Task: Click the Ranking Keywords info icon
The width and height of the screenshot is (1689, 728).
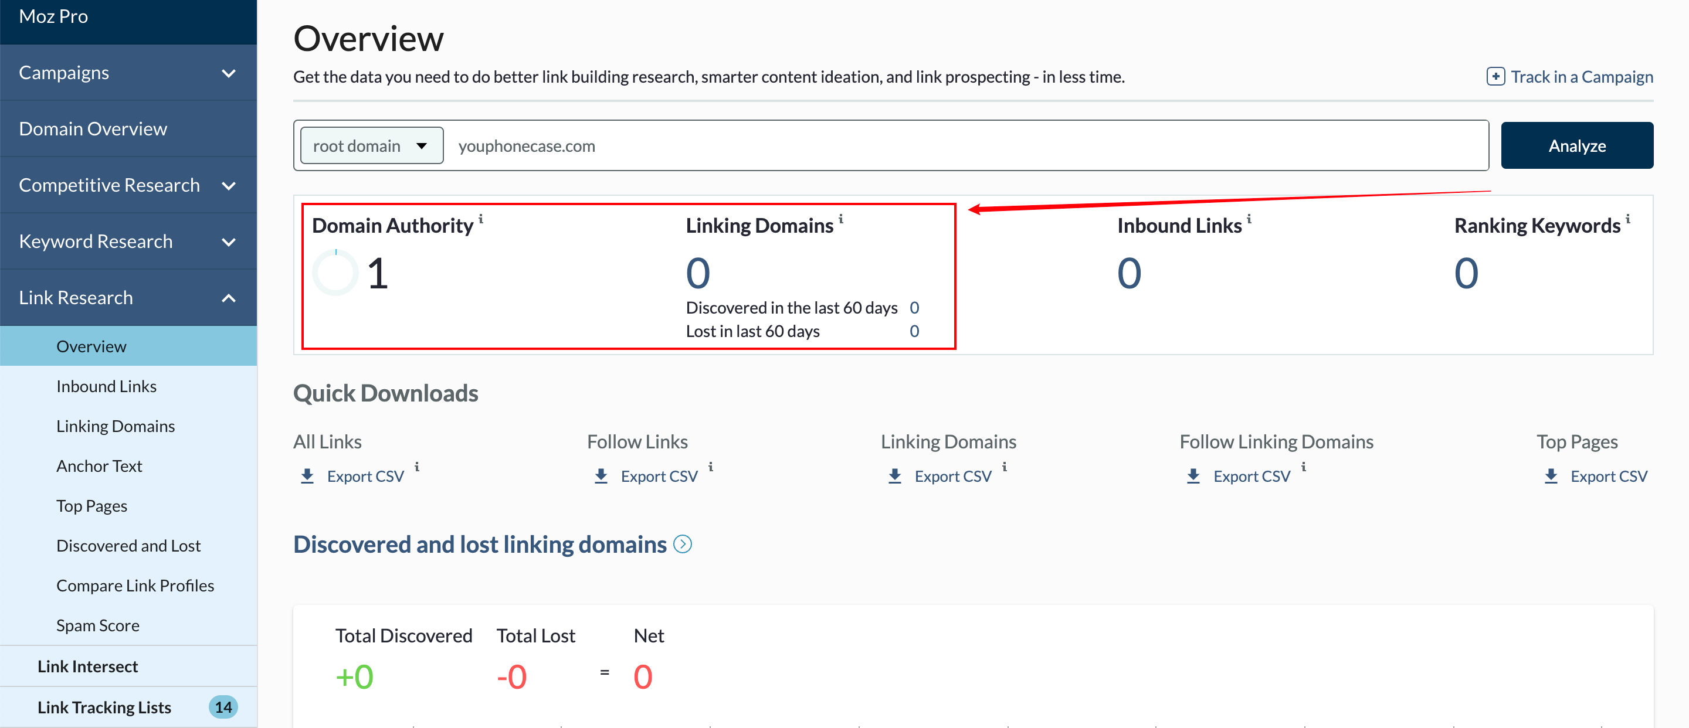Action: click(1628, 219)
